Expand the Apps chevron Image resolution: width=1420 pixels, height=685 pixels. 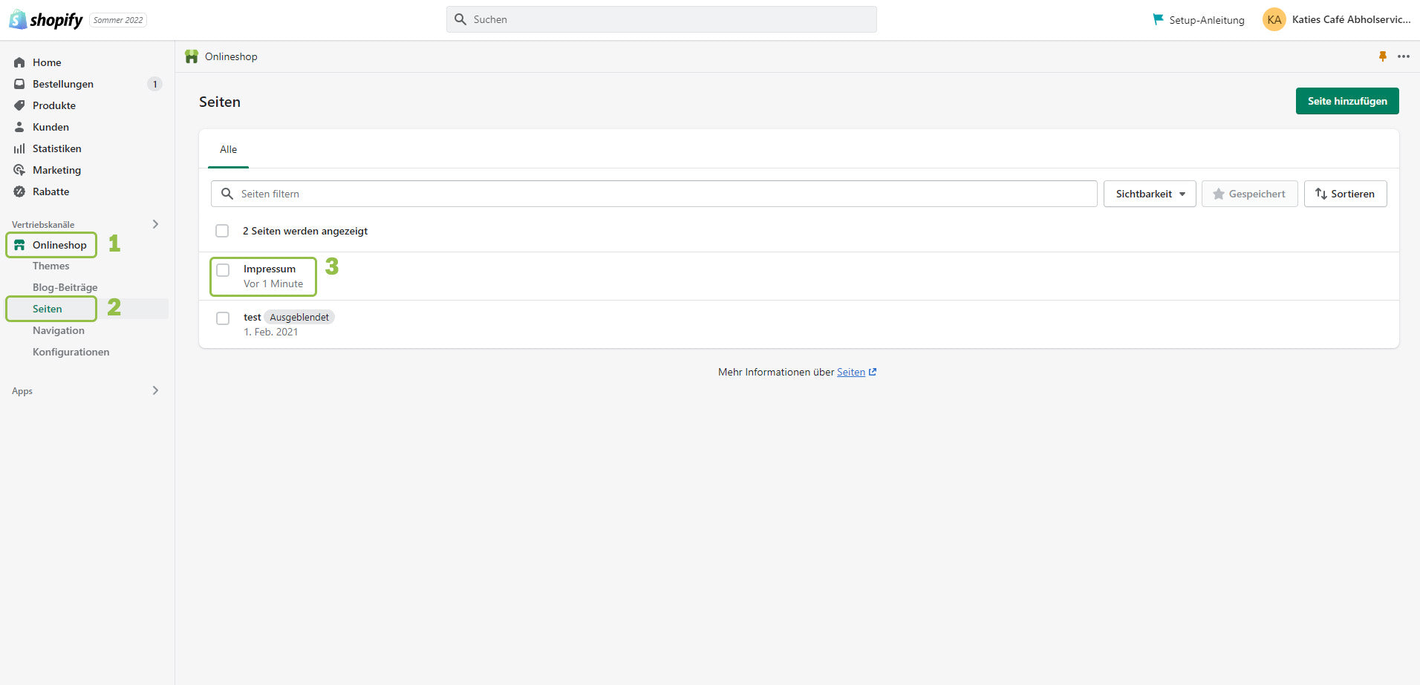point(155,390)
